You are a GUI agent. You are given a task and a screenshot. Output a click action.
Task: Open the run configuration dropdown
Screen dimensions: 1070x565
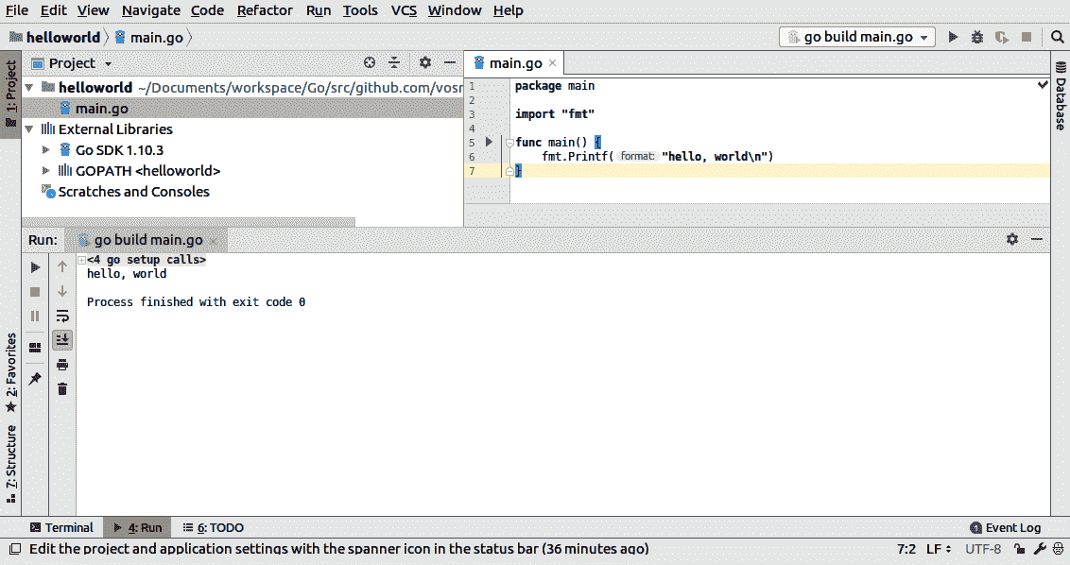(856, 37)
